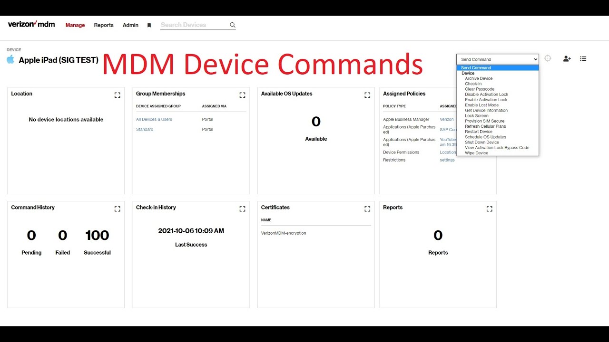Select Wipe Device command

[477, 153]
